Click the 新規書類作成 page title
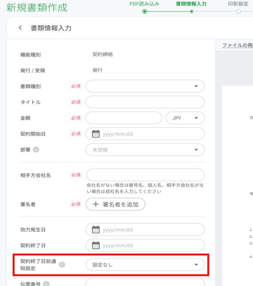Image resolution: width=253 pixels, height=286 pixels. coord(37,8)
